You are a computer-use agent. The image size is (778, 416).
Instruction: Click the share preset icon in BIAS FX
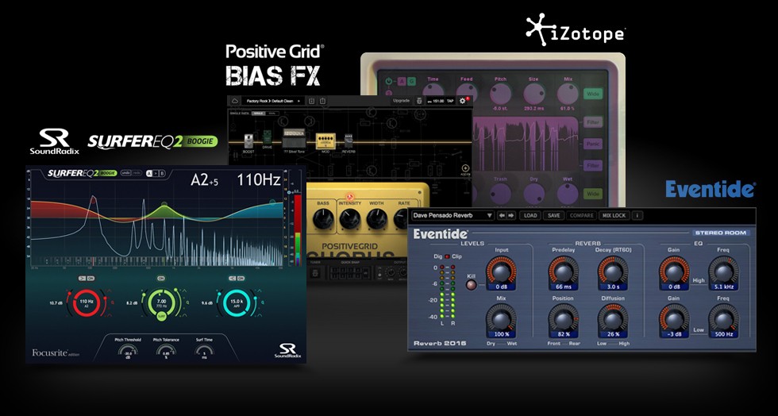322,101
